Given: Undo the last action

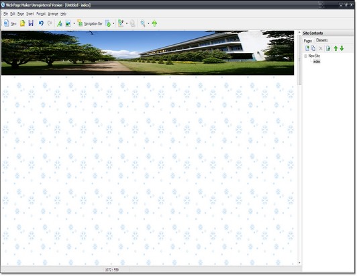Looking at the screenshot, I should 41,23.
